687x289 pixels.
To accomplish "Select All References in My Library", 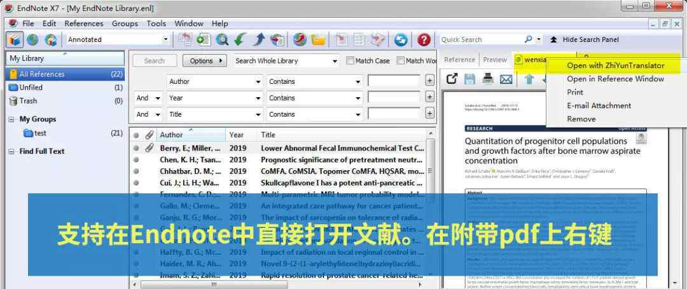I will [66, 74].
